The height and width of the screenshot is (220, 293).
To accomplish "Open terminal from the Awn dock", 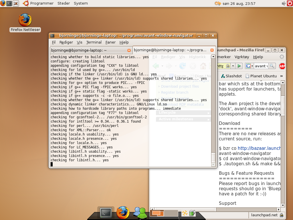I will coord(106,213).
